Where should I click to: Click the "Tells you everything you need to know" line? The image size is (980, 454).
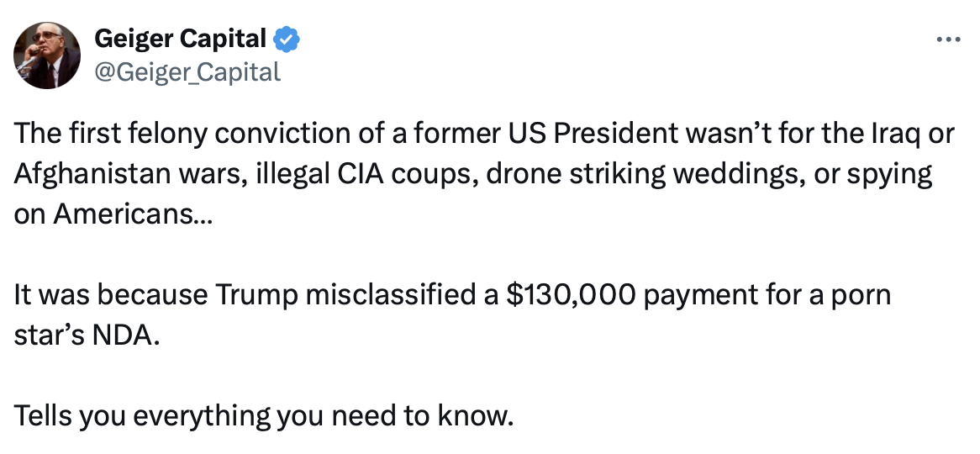(263, 416)
